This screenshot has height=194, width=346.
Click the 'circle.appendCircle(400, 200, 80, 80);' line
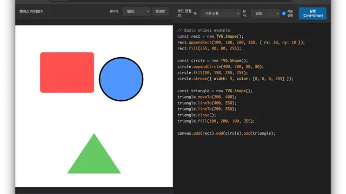(x=221, y=67)
